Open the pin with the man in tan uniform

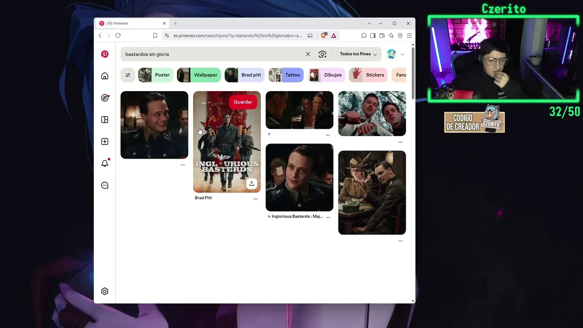coord(372,193)
